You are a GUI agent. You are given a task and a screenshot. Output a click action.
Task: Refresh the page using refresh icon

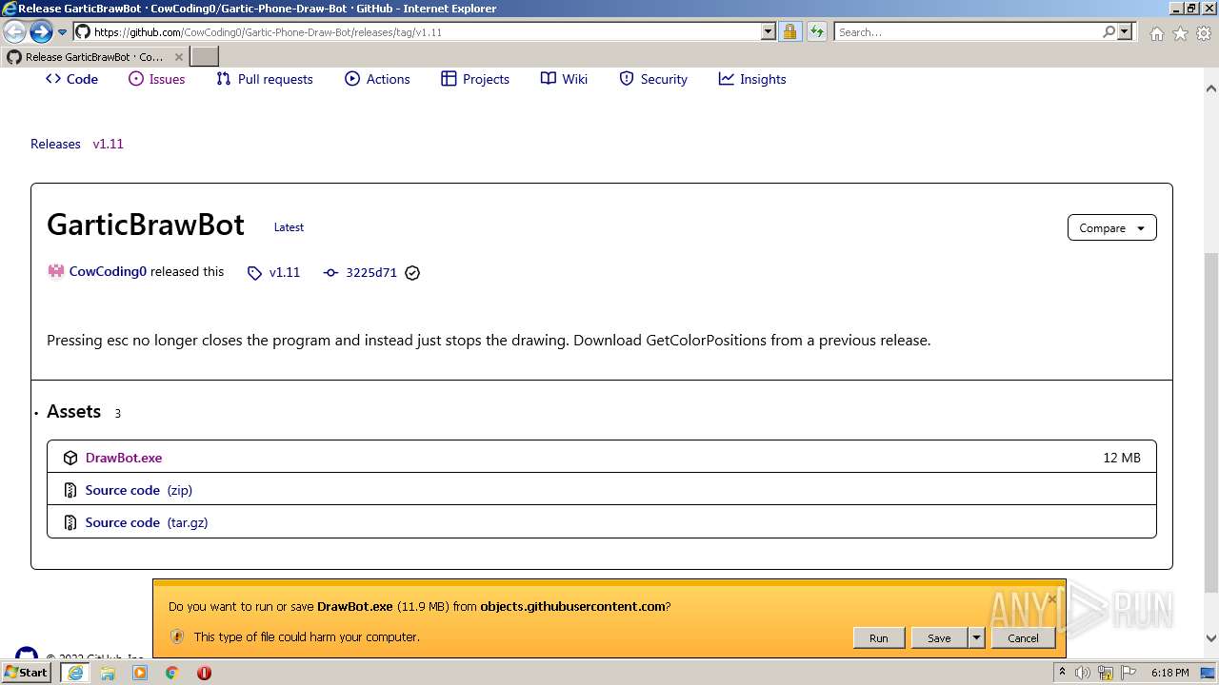click(x=817, y=32)
